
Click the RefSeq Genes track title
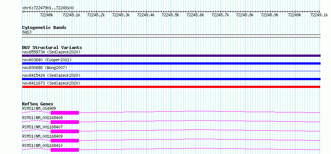click(x=38, y=104)
